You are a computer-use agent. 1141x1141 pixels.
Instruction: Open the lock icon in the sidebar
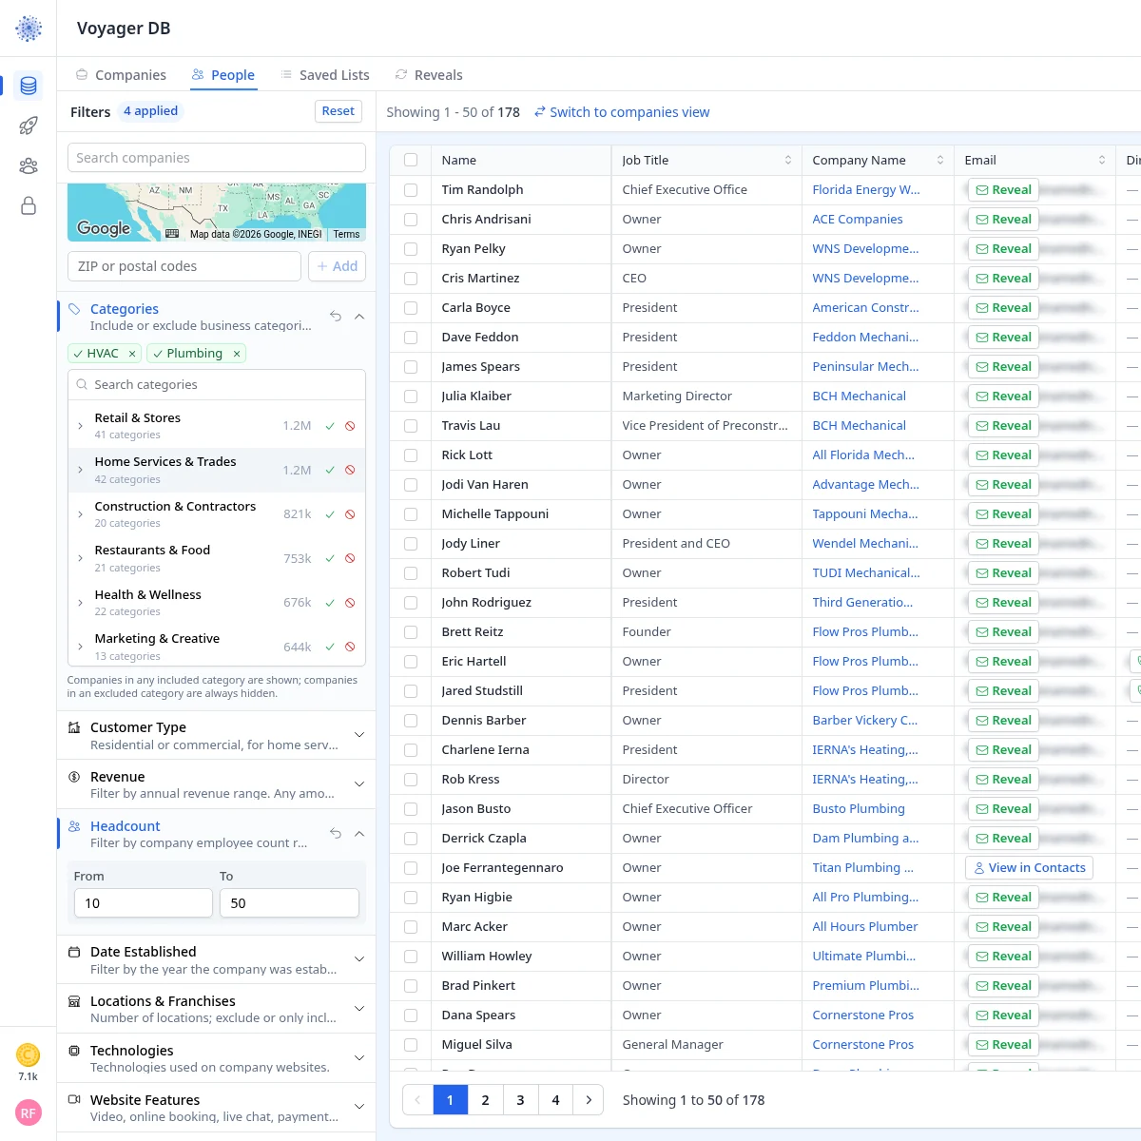29,205
